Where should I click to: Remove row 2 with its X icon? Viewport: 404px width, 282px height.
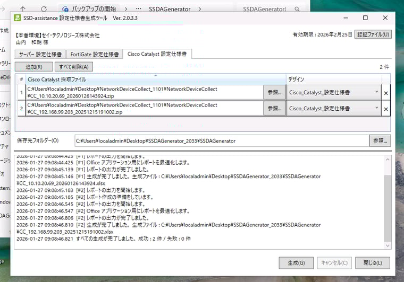click(386, 109)
